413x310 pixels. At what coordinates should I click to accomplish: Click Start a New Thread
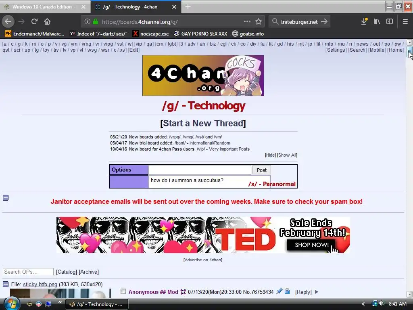[203, 123]
